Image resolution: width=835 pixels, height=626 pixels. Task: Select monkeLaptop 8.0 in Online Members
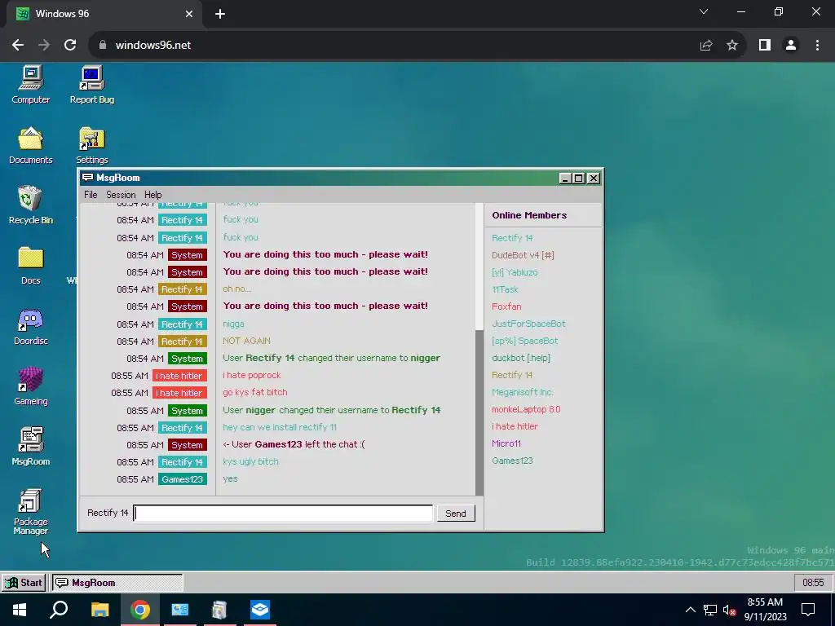526,409
